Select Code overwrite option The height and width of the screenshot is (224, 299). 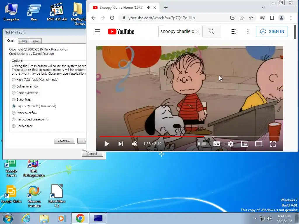coord(25,93)
